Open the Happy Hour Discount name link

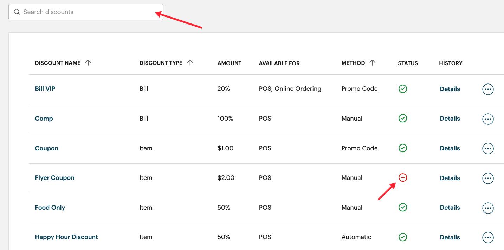66,237
